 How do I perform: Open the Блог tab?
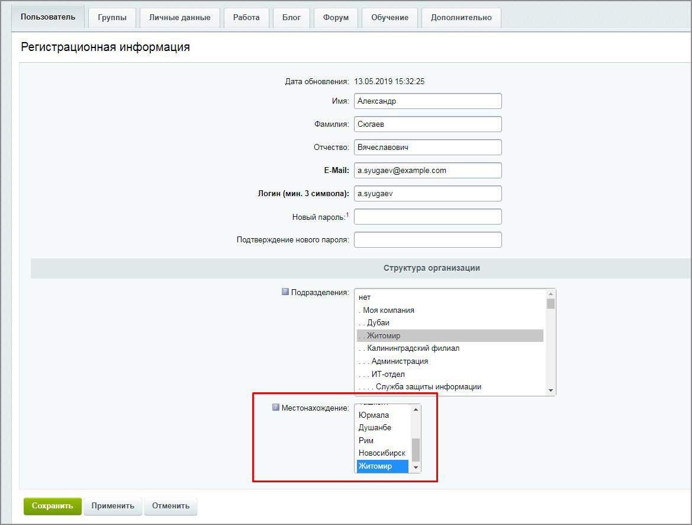[291, 18]
